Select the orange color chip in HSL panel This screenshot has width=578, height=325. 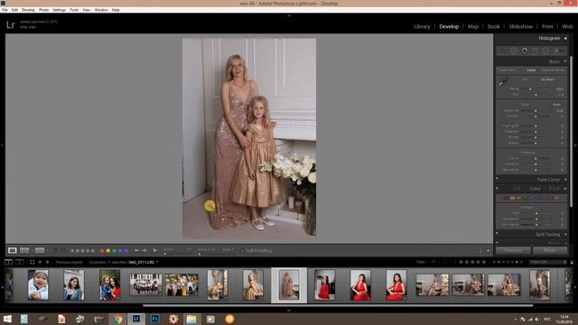tap(512, 198)
